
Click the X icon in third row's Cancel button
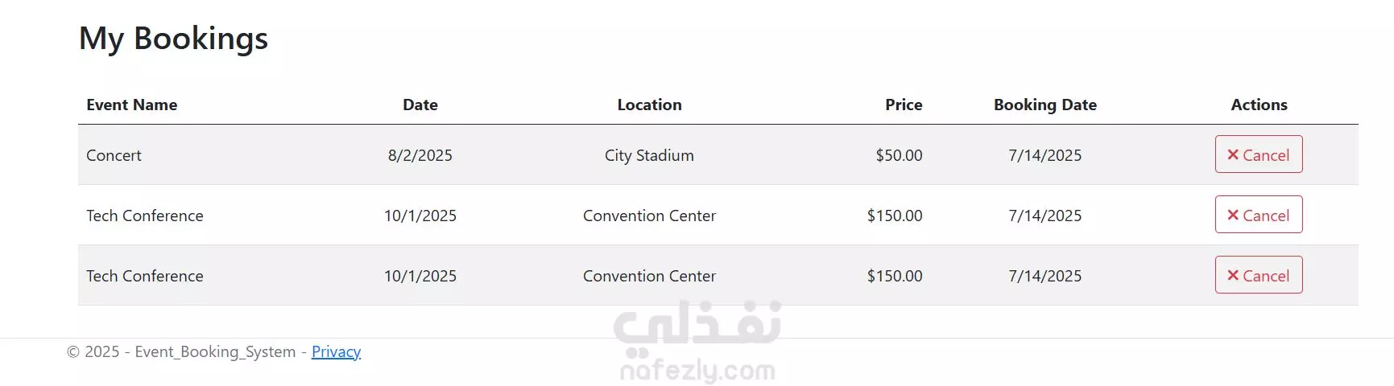pyautogui.click(x=1233, y=275)
